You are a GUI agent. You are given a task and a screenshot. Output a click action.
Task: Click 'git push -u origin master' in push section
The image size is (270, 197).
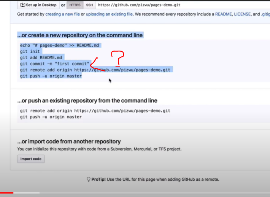51,117
